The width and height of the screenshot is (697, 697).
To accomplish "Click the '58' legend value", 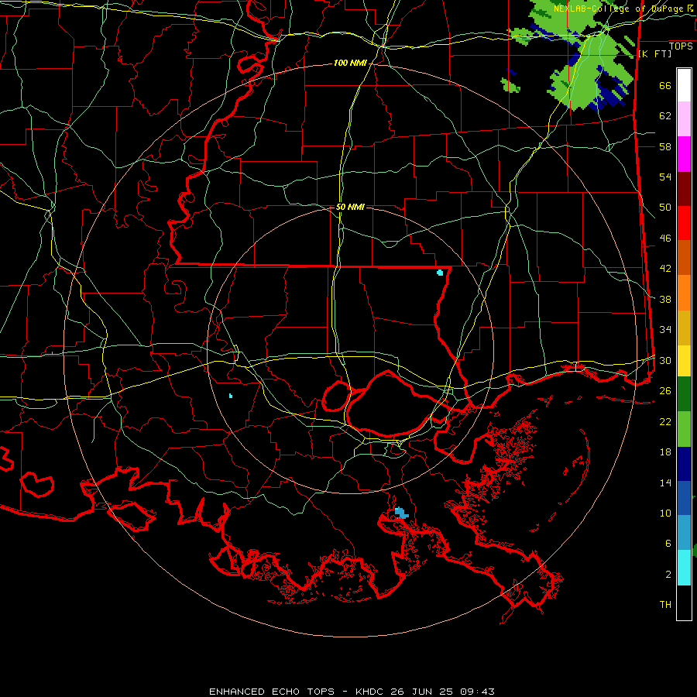I will click(x=665, y=146).
